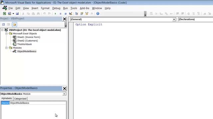Screen dimensions: 213x119
Task: Open the Add-Ins menu
Action: (x=85, y=8)
